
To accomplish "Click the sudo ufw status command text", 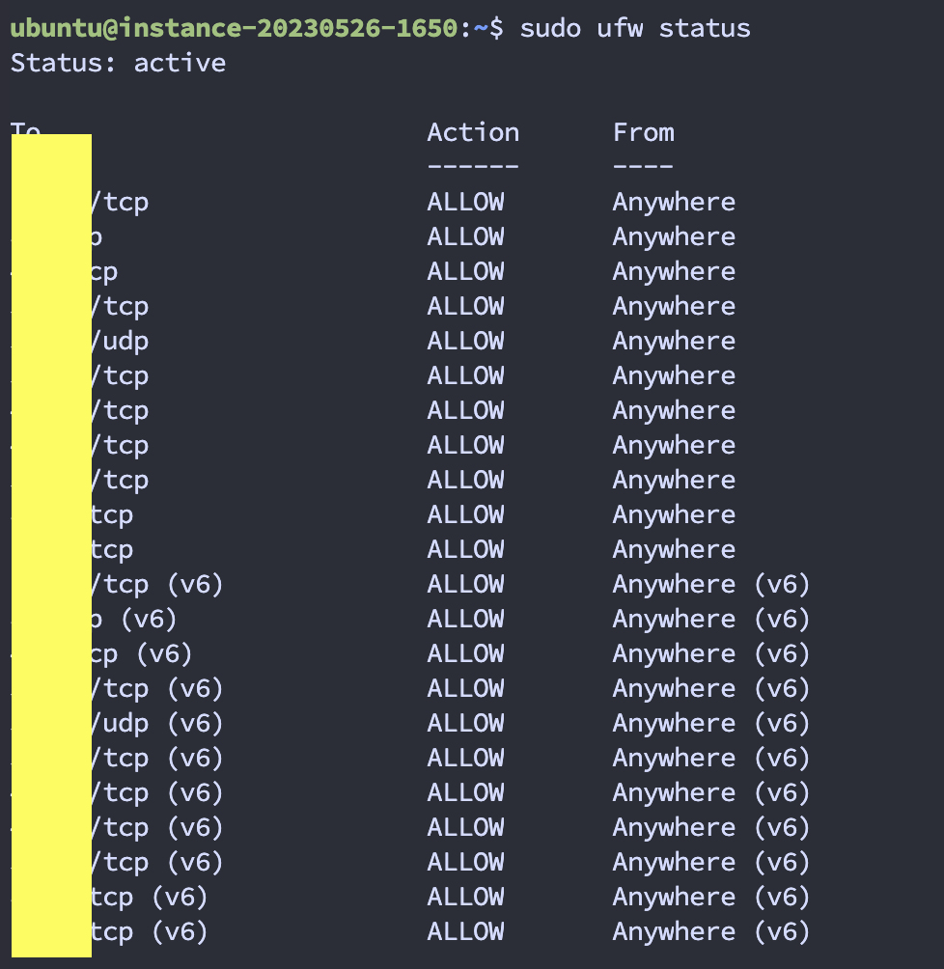I will [x=635, y=28].
